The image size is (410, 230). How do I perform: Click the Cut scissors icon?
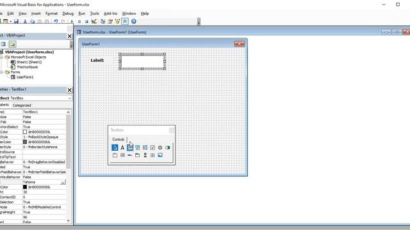click(x=25, y=21)
